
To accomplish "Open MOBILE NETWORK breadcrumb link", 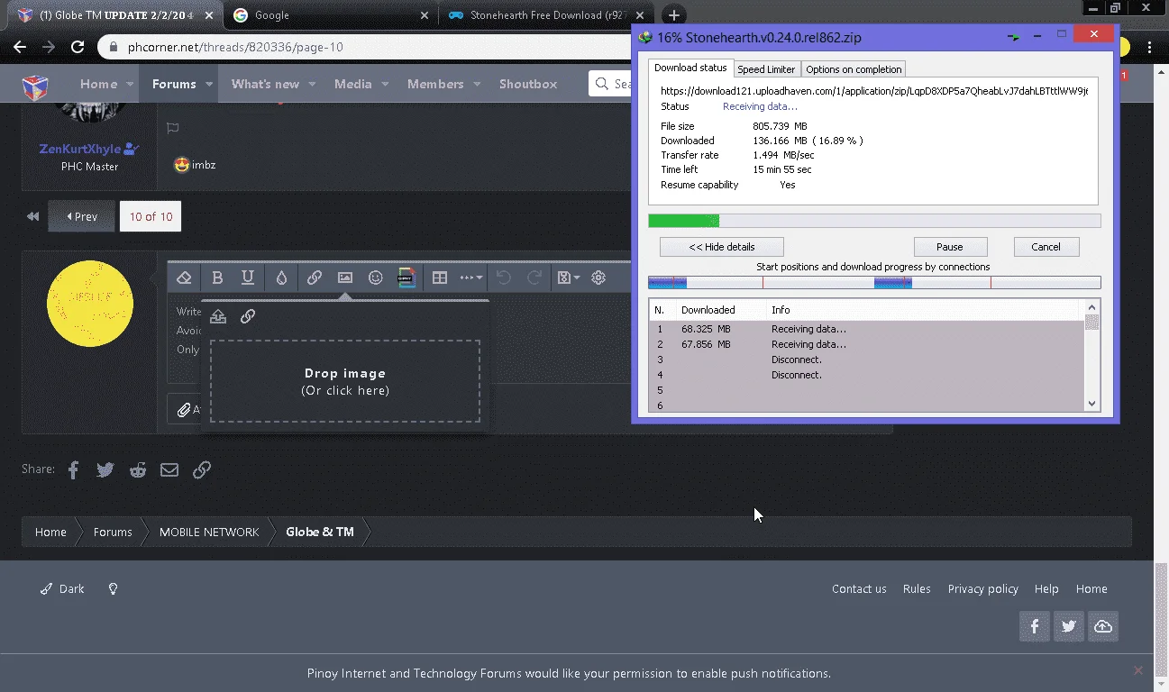I will [209, 532].
